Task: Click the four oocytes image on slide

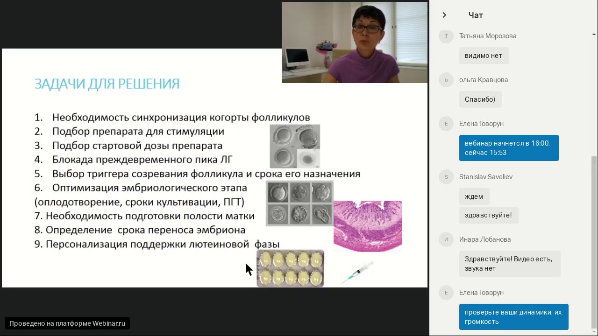Action: point(295,146)
